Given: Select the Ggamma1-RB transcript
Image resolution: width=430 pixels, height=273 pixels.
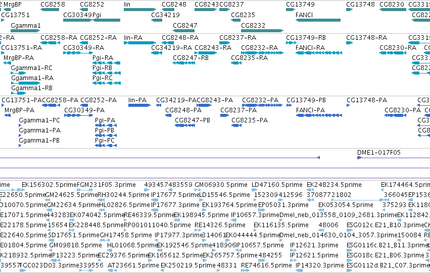Looking at the screenshot, I should point(18,94).
